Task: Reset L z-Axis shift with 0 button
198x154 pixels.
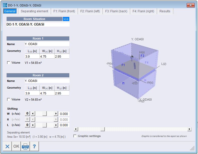Action: click(27, 125)
